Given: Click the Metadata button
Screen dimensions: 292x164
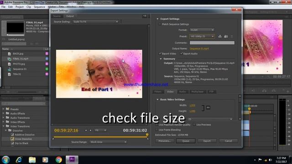Looking at the screenshot, I should pyautogui.click(x=165, y=141).
